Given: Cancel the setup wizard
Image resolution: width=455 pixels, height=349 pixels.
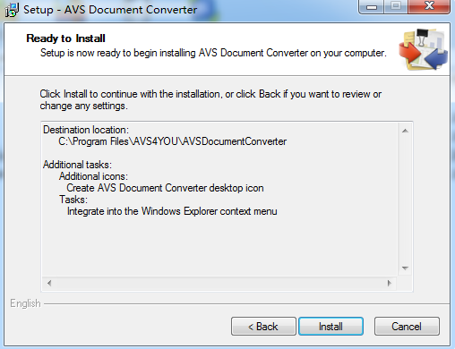Looking at the screenshot, I should [x=407, y=326].
